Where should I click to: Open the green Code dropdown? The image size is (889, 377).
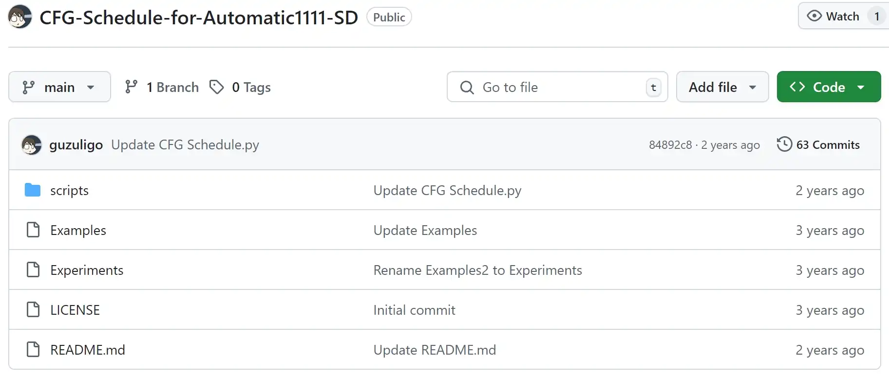(829, 87)
